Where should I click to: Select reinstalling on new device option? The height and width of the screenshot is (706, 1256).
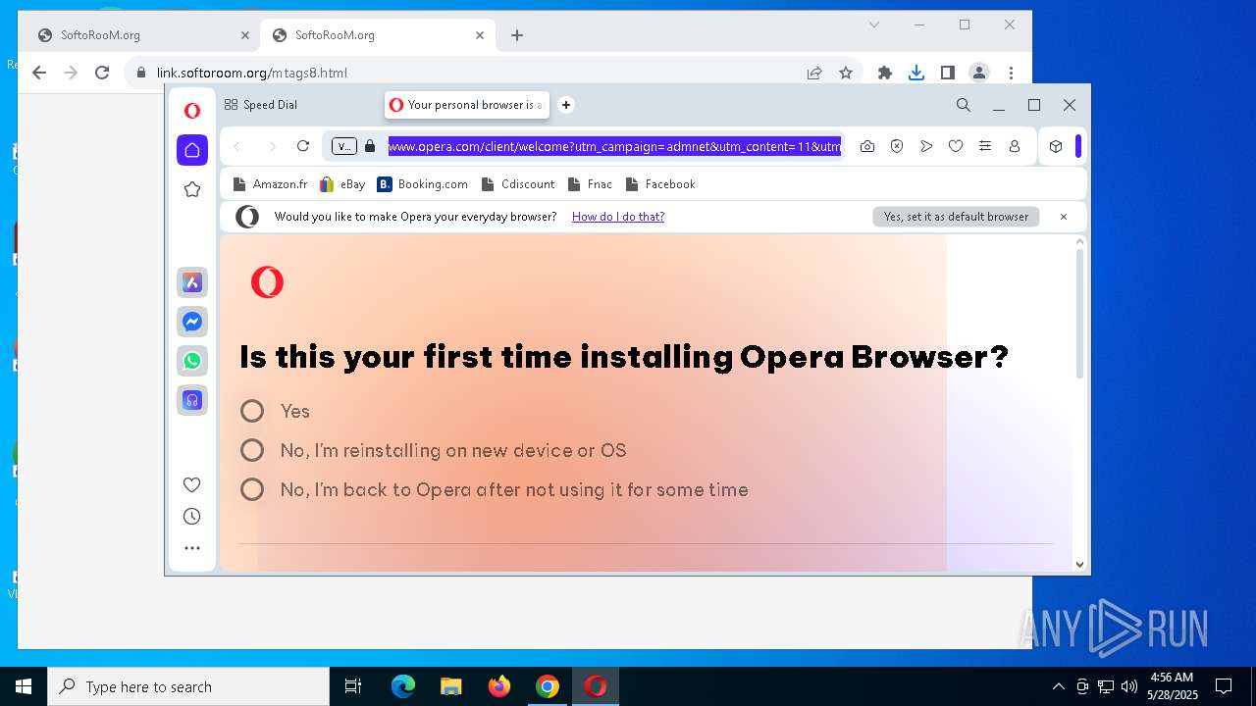pyautogui.click(x=252, y=450)
